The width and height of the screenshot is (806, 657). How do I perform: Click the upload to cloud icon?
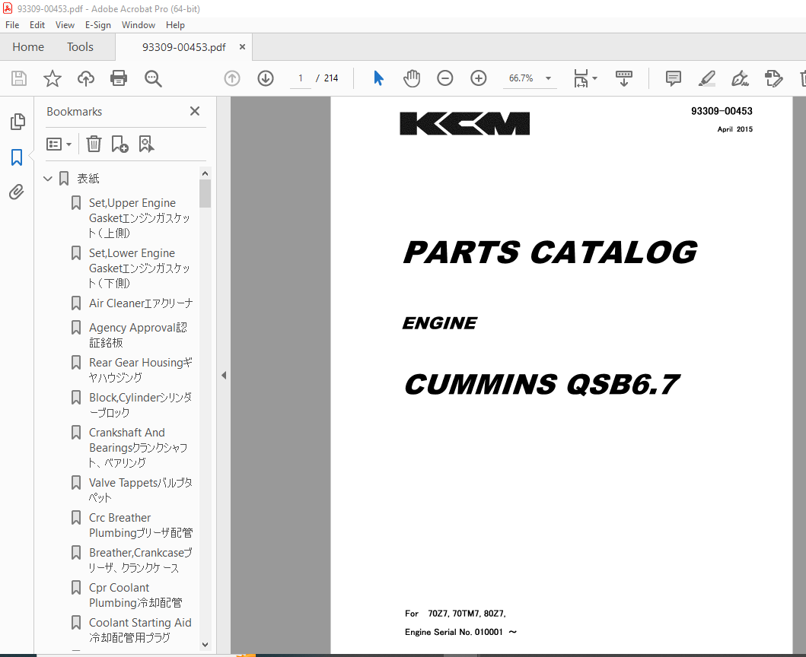86,78
